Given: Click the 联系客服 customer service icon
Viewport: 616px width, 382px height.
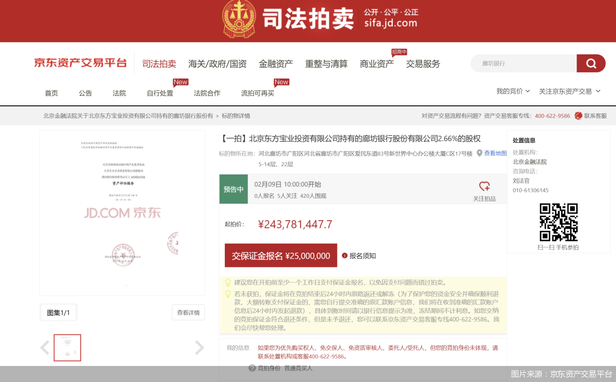Looking at the screenshot, I should click(x=578, y=116).
